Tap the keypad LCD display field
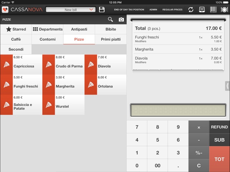230x172 pixels. 178,110
